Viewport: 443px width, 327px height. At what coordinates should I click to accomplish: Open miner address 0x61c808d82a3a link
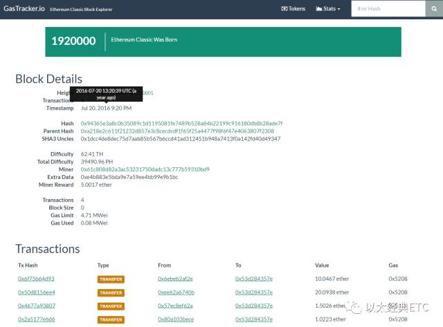point(145,169)
